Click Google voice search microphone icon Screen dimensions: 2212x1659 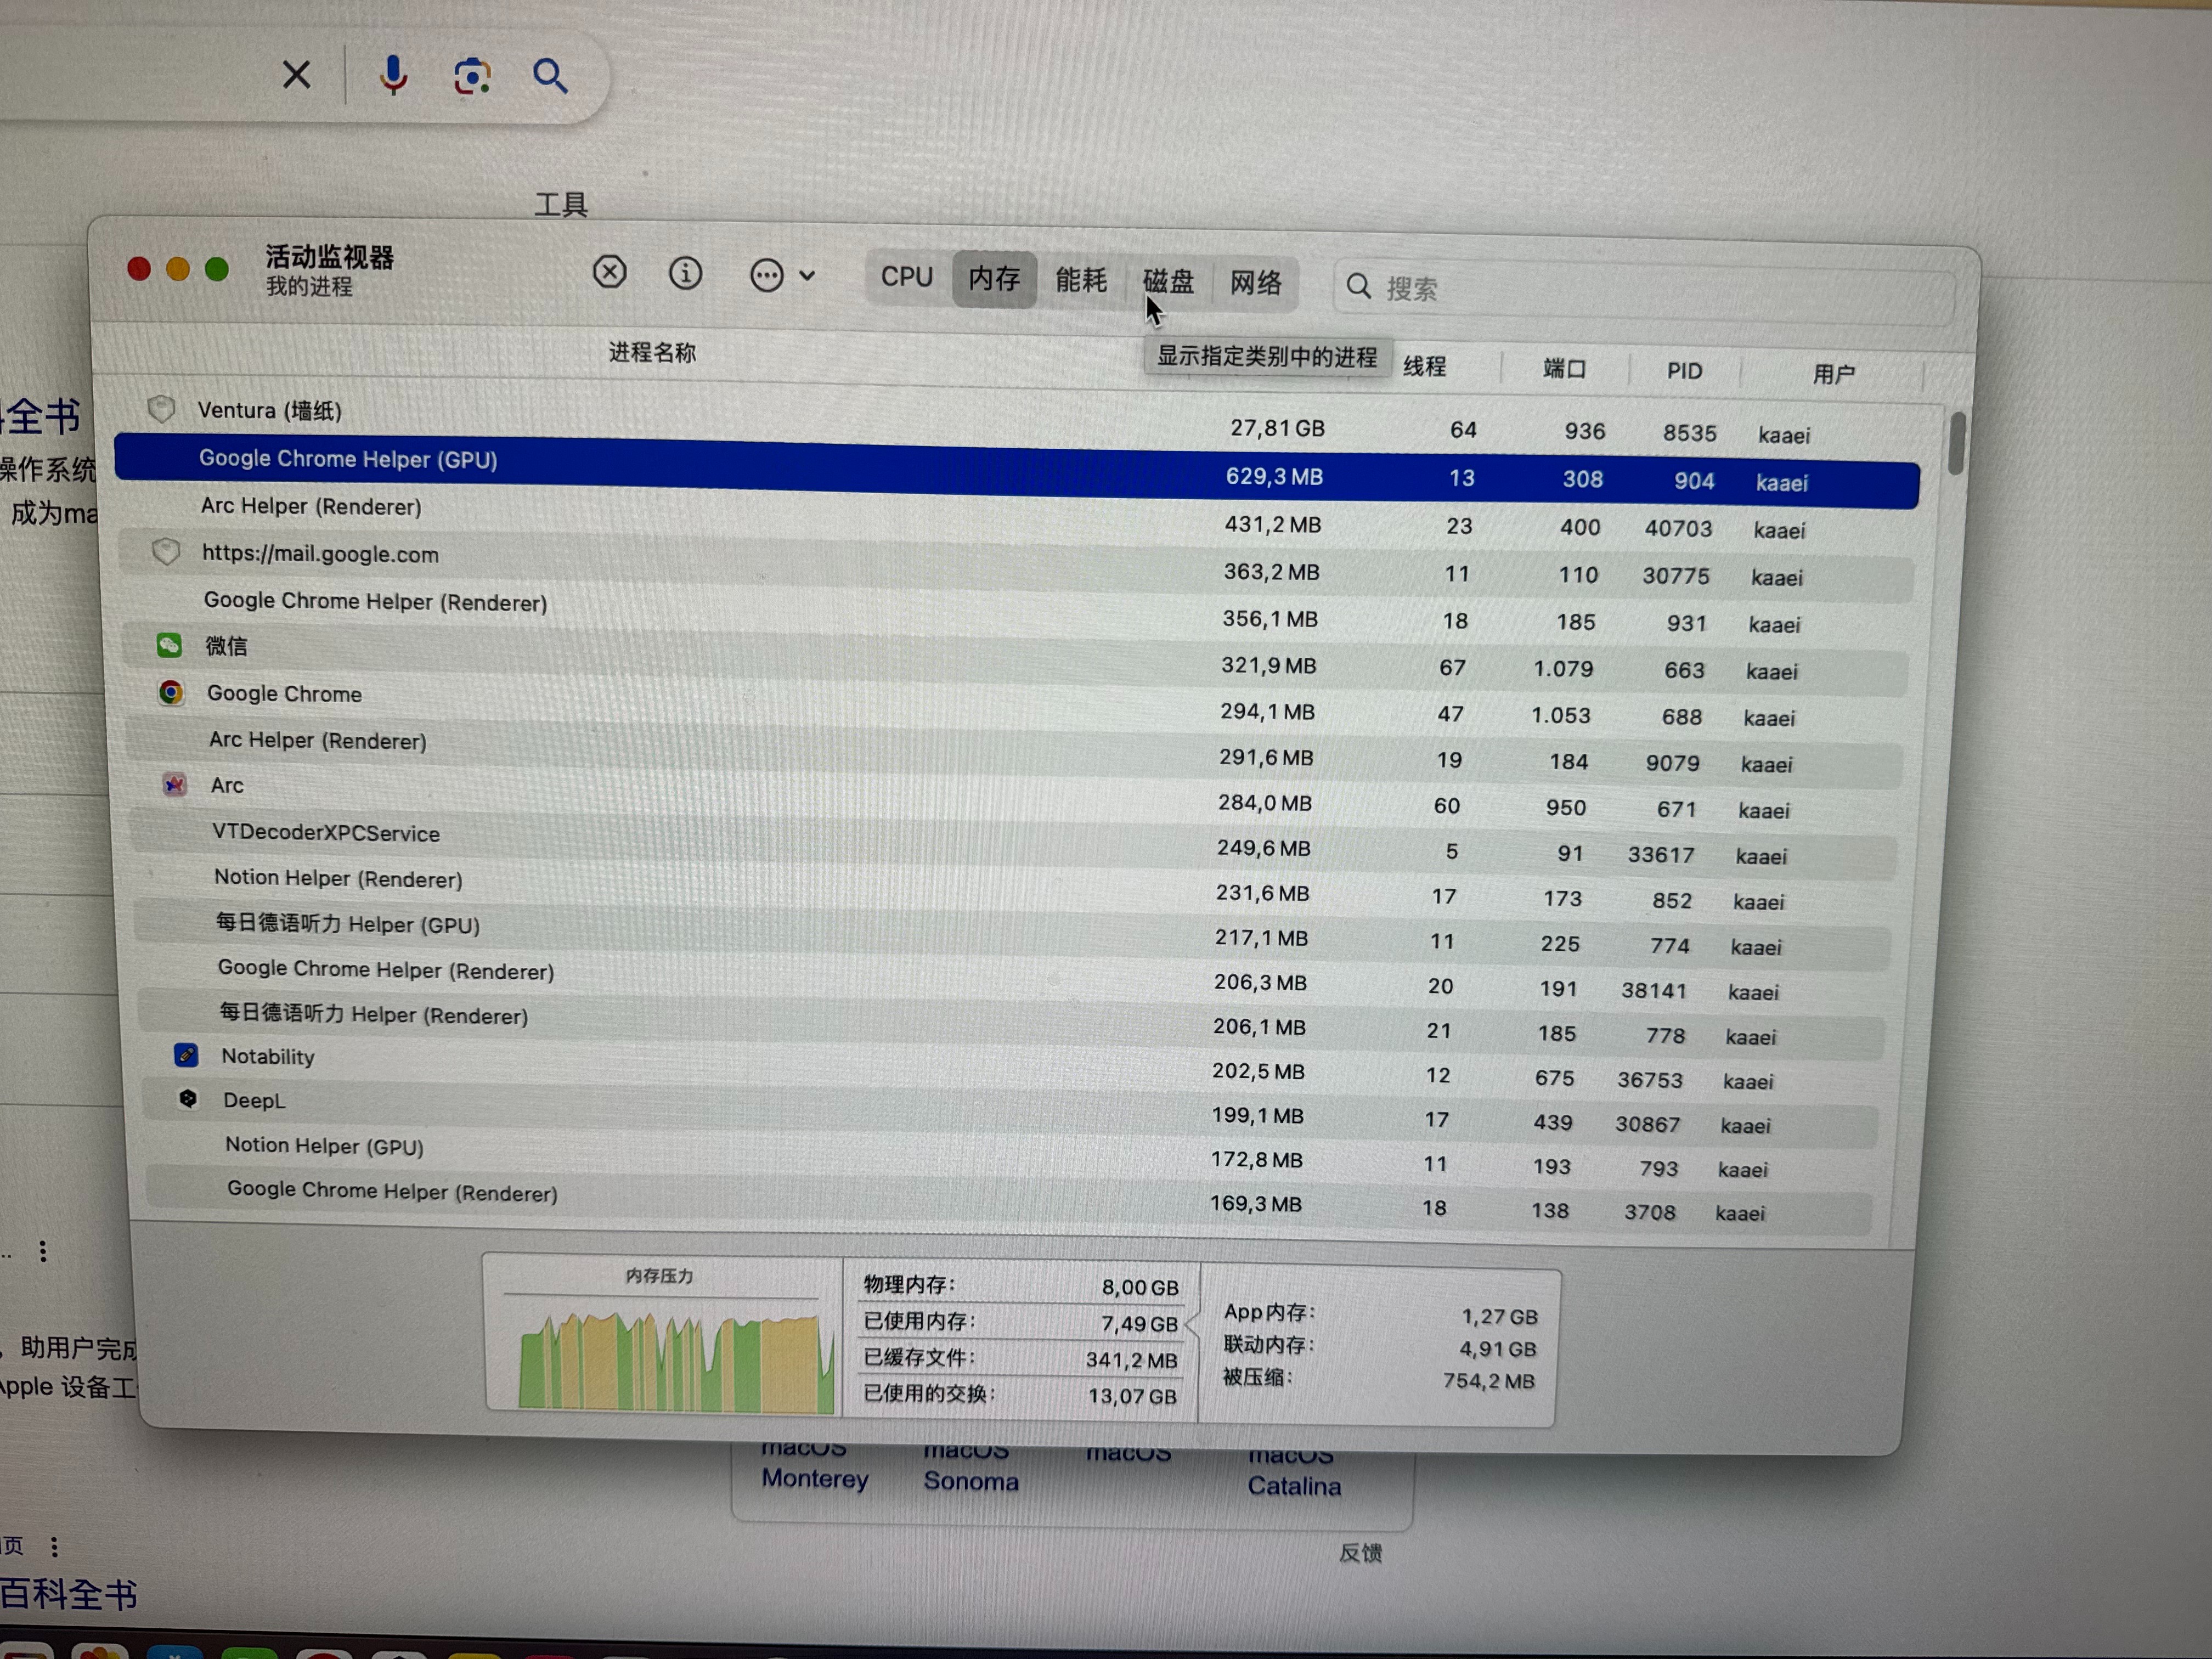393,75
